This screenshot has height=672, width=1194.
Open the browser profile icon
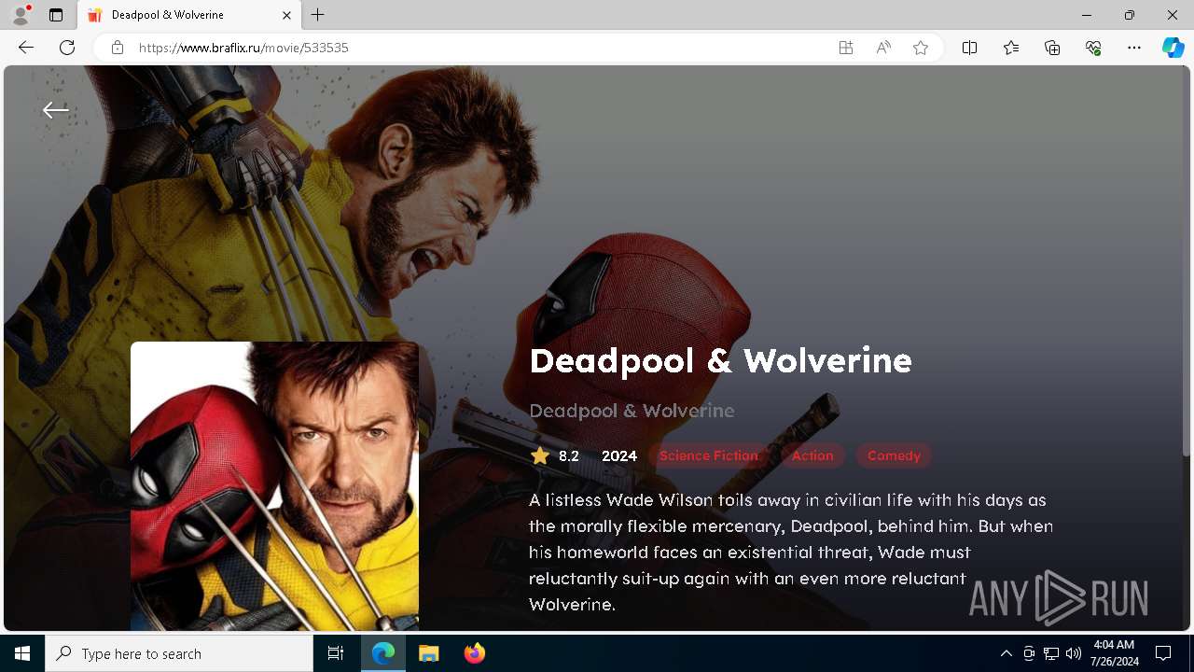tap(21, 15)
